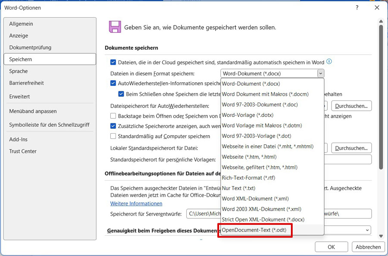Select Word 97-2003-Vorlage (*.dot)
Viewport: 388px width, 256px height.
[x=272, y=136]
